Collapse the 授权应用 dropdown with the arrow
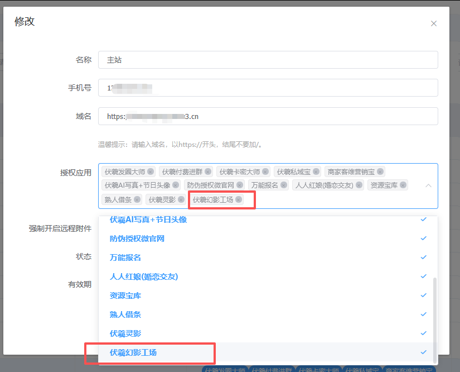Viewport: 460px width, 372px height. pyautogui.click(x=428, y=185)
